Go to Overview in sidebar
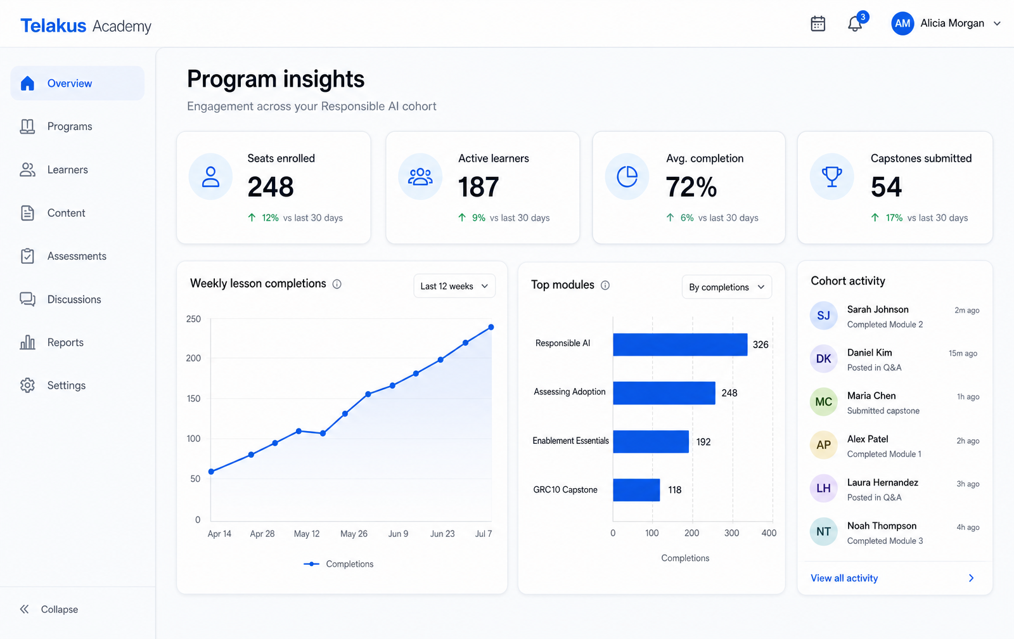The image size is (1014, 639). [77, 83]
